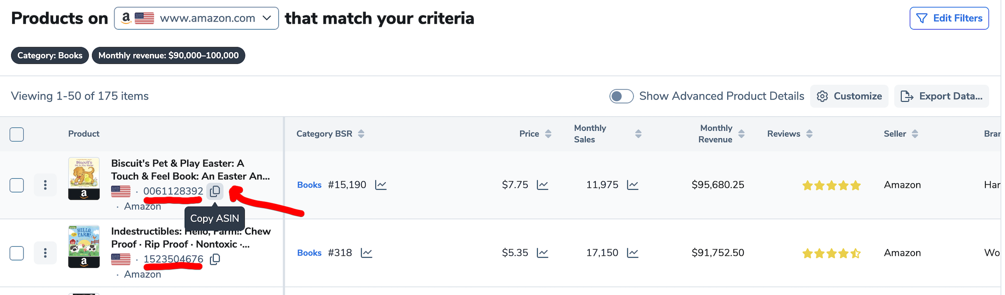
Task: Open the Biscuit's Pet & Play Easter thumbnail
Action: [84, 178]
